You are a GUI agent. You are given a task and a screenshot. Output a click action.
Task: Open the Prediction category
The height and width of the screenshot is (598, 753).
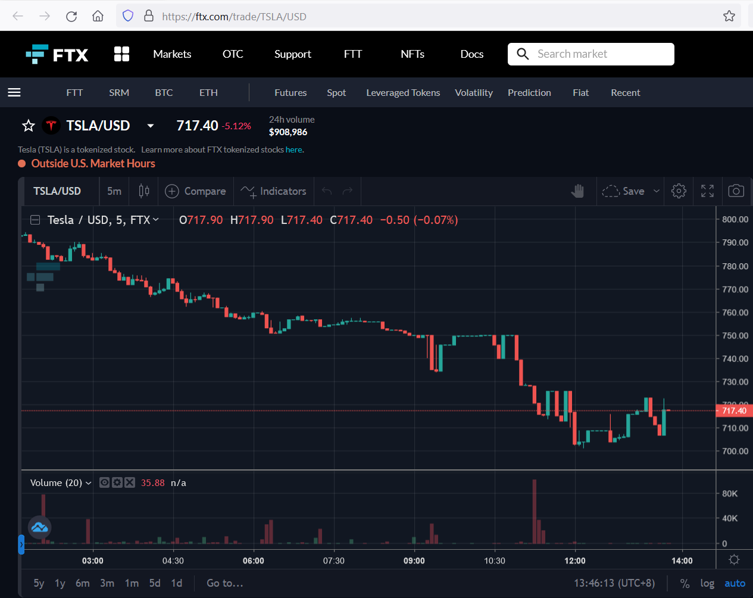click(529, 93)
